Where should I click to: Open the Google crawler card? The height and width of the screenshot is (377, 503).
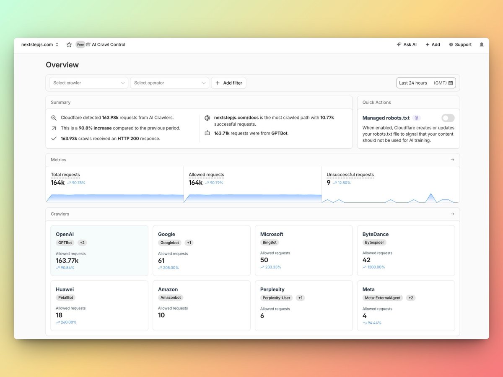pos(202,250)
